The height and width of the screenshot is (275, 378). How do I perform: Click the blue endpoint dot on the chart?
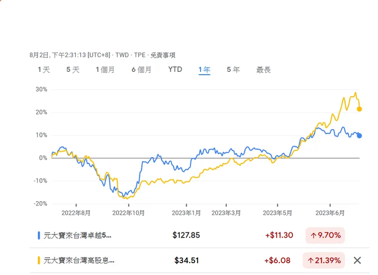point(360,136)
